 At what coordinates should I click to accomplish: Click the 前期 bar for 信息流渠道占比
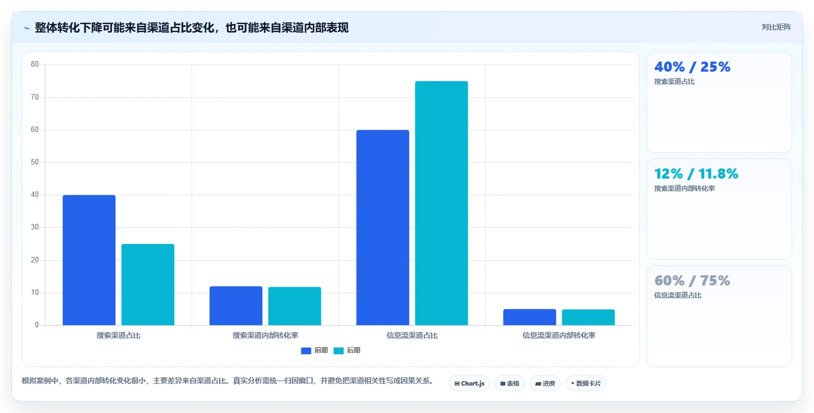click(x=383, y=228)
